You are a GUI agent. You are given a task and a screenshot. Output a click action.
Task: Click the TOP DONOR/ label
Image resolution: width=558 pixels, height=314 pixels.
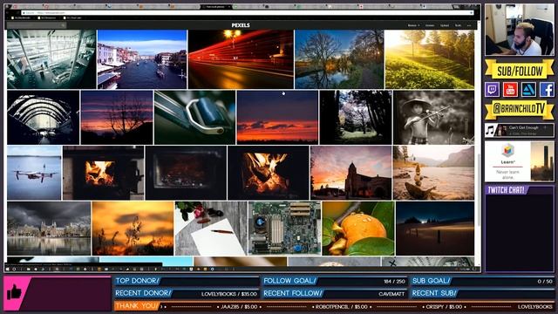[138, 281]
